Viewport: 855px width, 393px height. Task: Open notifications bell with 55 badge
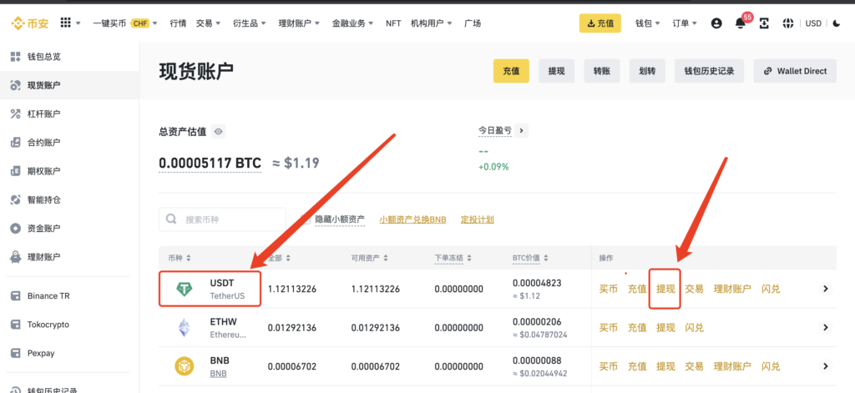click(x=741, y=23)
